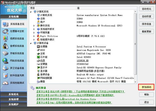Click the 内存 memory icon
Image resolution: width=156 pixels, height=111 pixels.
click(x=38, y=60)
